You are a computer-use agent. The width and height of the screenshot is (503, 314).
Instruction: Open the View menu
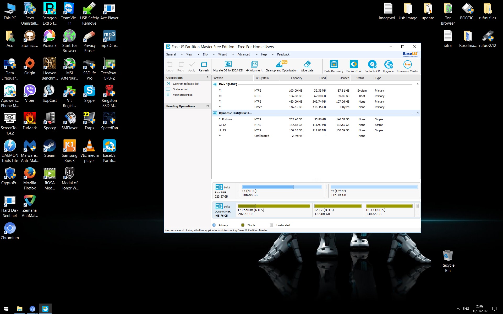coord(189,54)
